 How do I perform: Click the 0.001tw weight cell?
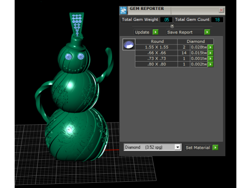pos(199,58)
